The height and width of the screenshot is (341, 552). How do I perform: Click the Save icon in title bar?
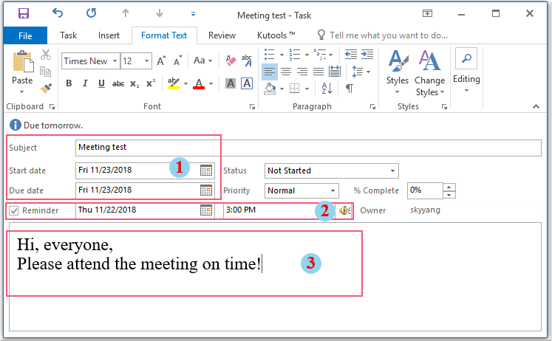coord(23,14)
